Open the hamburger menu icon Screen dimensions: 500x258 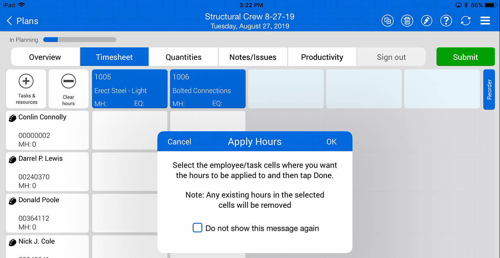(x=485, y=21)
